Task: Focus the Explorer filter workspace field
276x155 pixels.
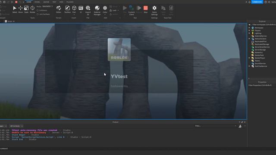Action: coord(263,25)
